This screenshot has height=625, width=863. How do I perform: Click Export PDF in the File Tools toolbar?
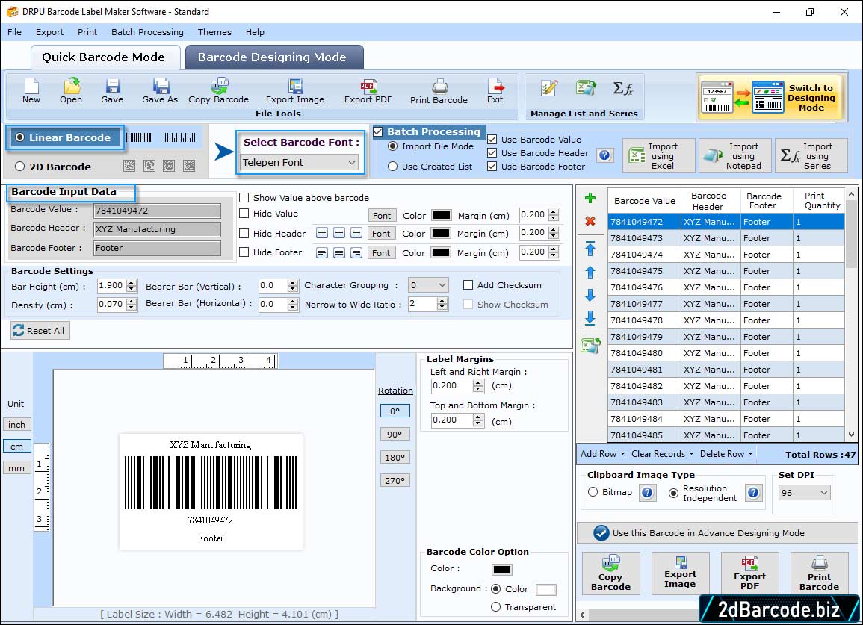click(368, 91)
